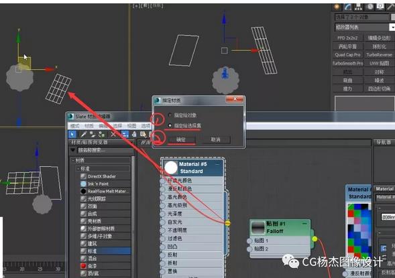Open the Create panel sun icon
Viewport: 395px width, 278px height.
coord(337,7)
